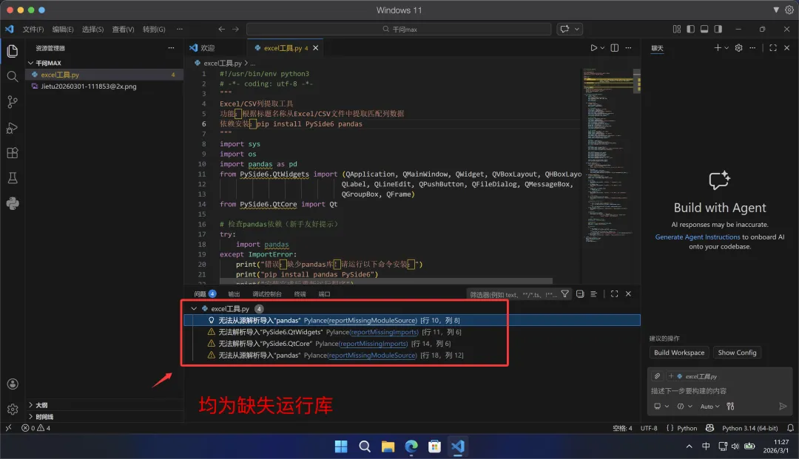Configure chat tools icon
Image resolution: width=799 pixels, height=459 pixels.
click(730, 406)
